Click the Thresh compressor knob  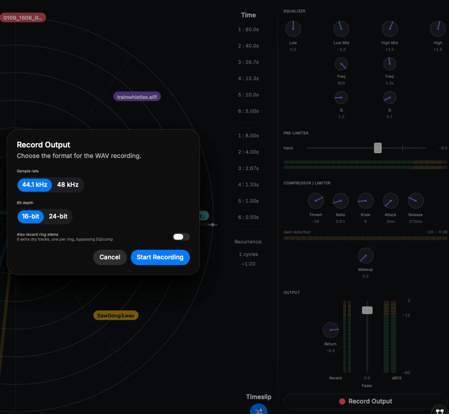pos(315,201)
